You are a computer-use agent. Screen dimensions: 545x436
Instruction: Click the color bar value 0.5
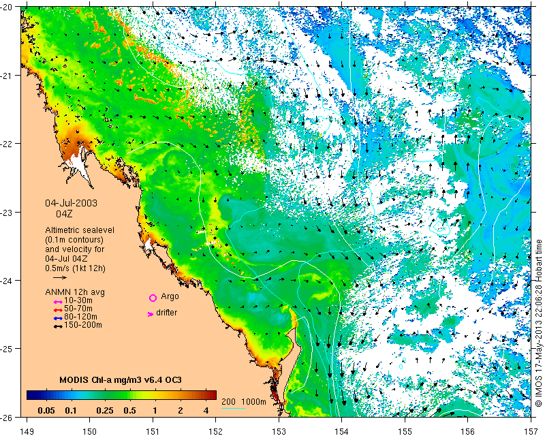129,411
